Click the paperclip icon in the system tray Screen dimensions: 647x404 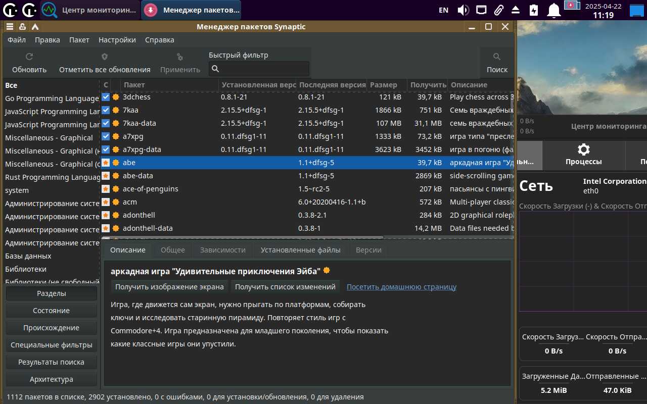point(498,10)
